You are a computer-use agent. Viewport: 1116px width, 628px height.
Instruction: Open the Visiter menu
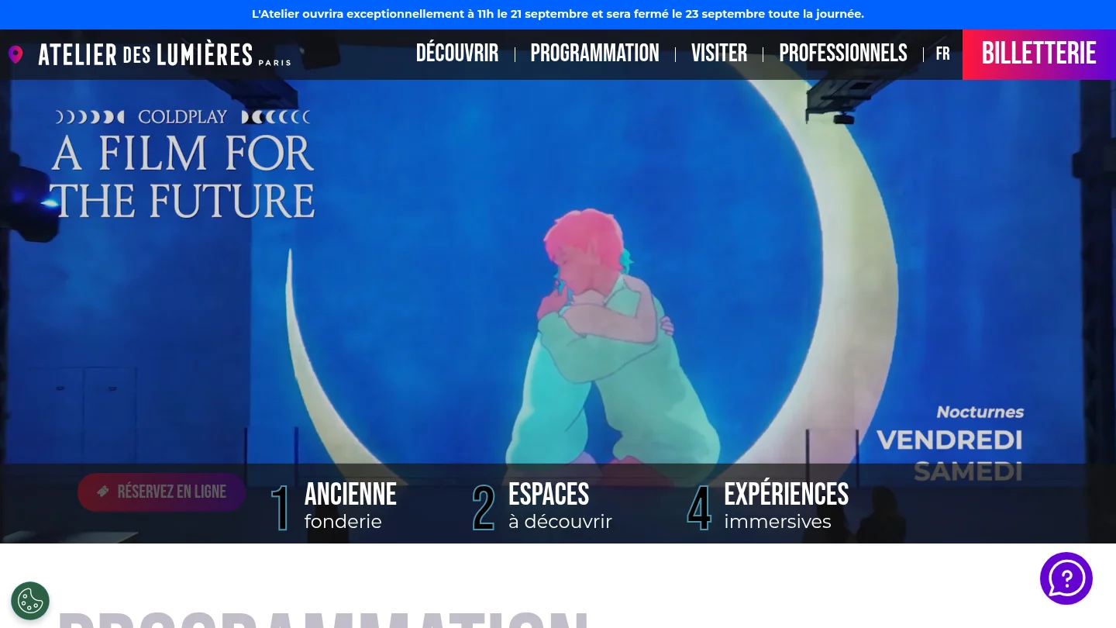click(719, 53)
